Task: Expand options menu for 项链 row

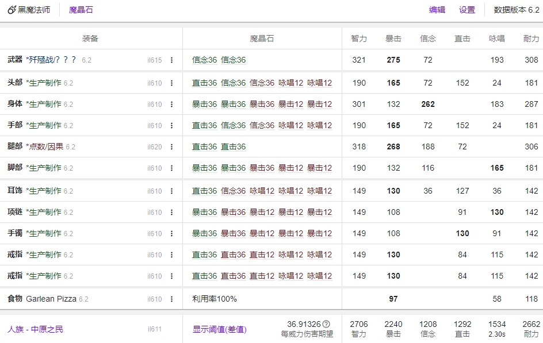Action: (171, 213)
